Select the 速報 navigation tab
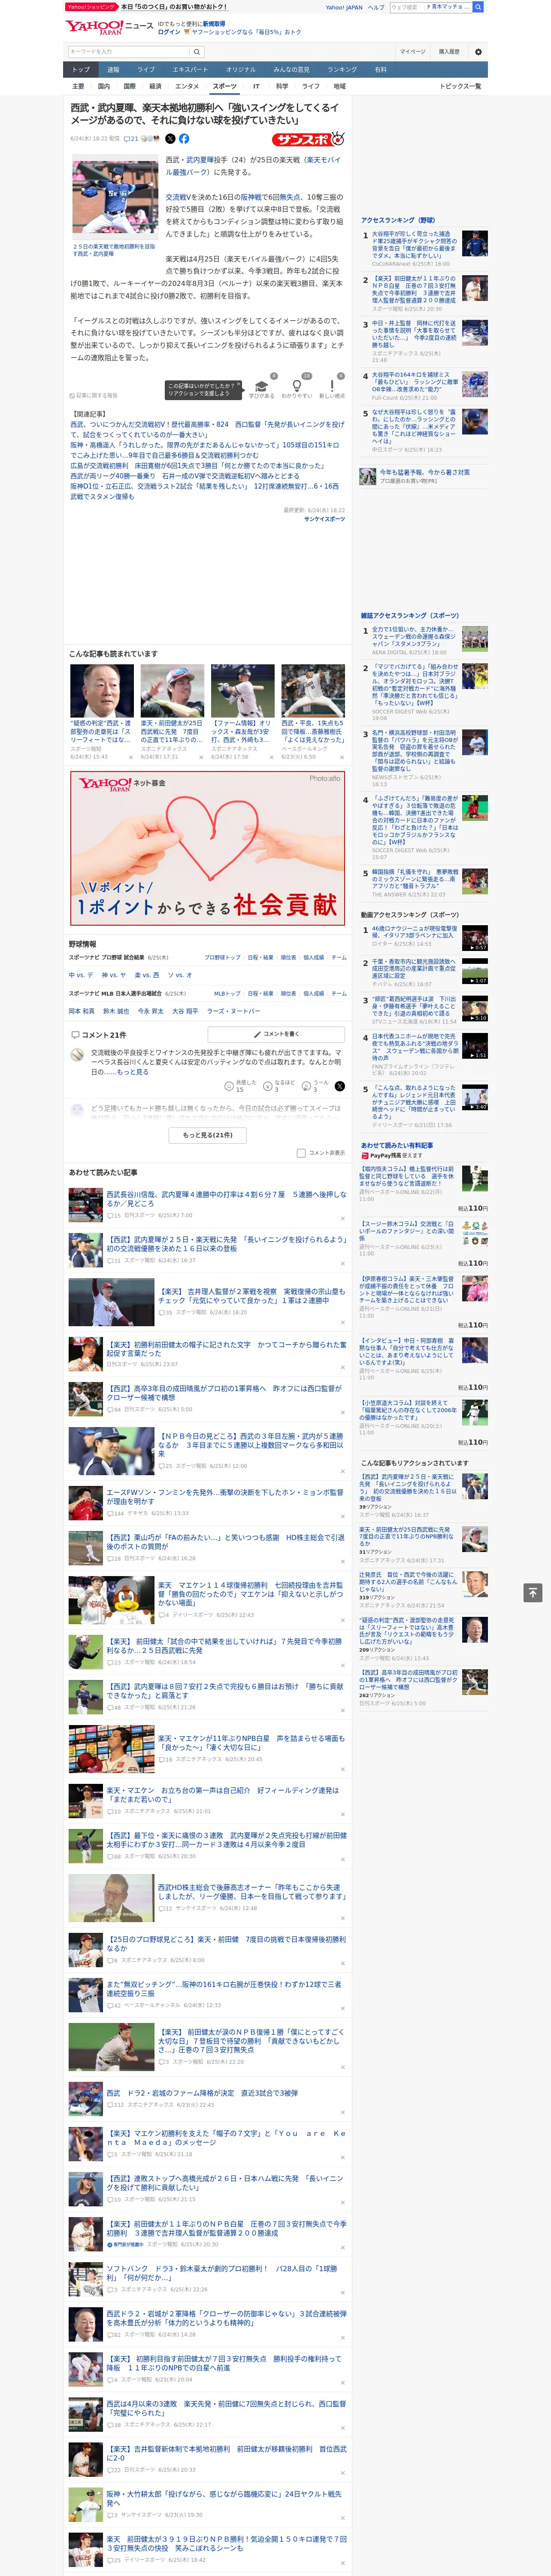Image resolution: width=551 pixels, height=2576 pixels. [113, 69]
